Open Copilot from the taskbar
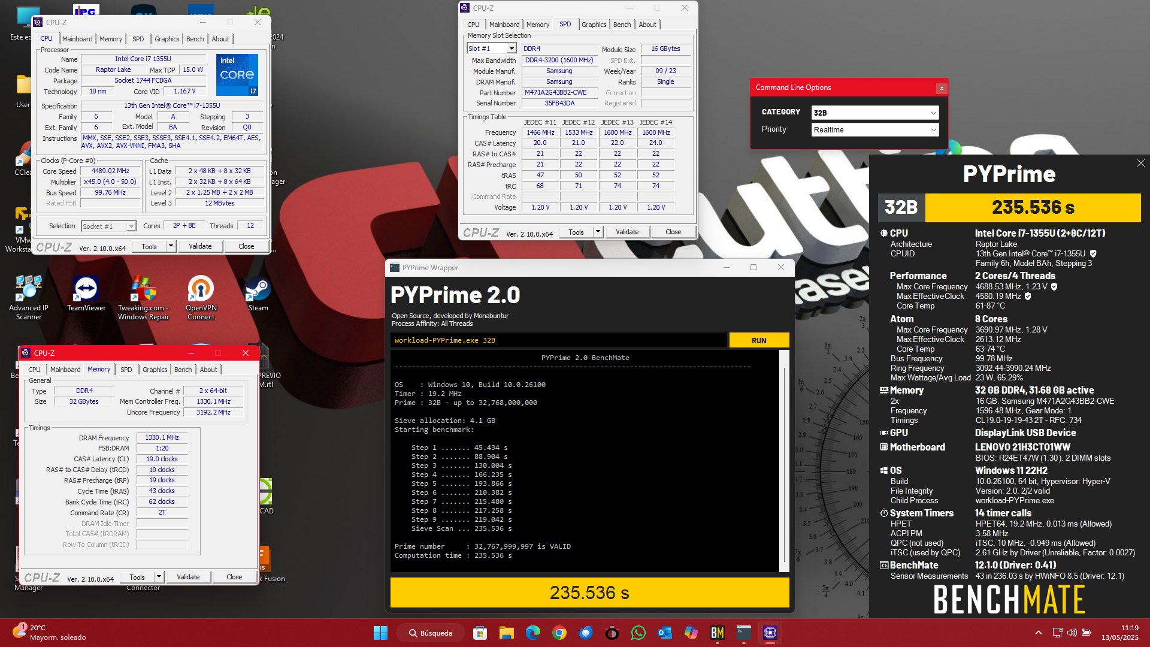 tap(691, 633)
